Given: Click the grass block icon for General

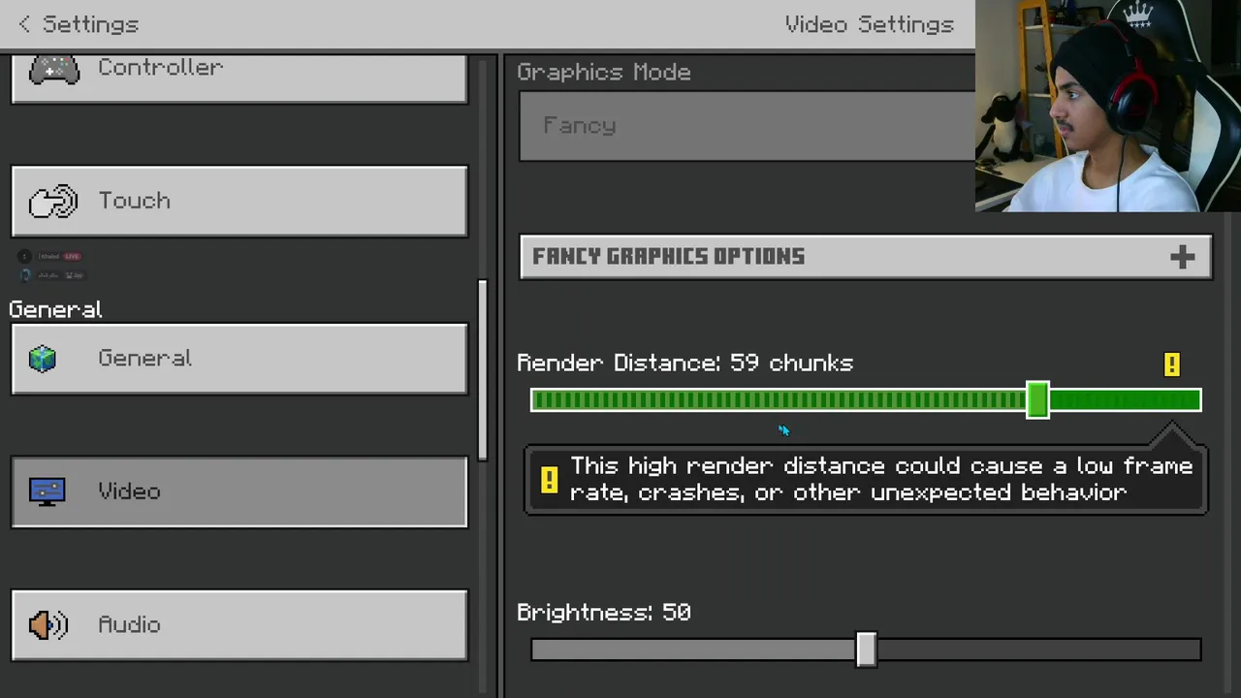Looking at the screenshot, I should point(43,359).
